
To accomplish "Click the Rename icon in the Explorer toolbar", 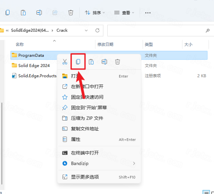I will 39,13.
